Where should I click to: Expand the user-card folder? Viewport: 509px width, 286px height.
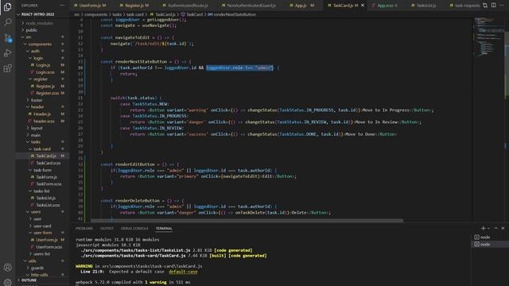[42, 226]
